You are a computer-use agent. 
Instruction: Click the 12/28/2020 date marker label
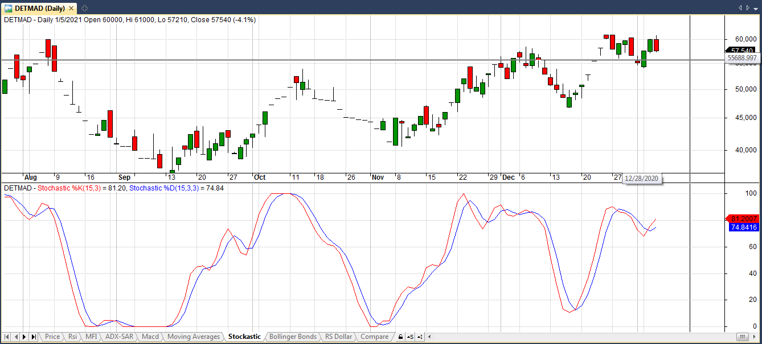tap(641, 179)
